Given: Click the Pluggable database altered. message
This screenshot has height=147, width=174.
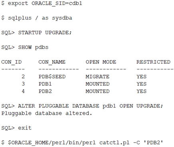Looking at the screenshot, I should tap(47, 113).
